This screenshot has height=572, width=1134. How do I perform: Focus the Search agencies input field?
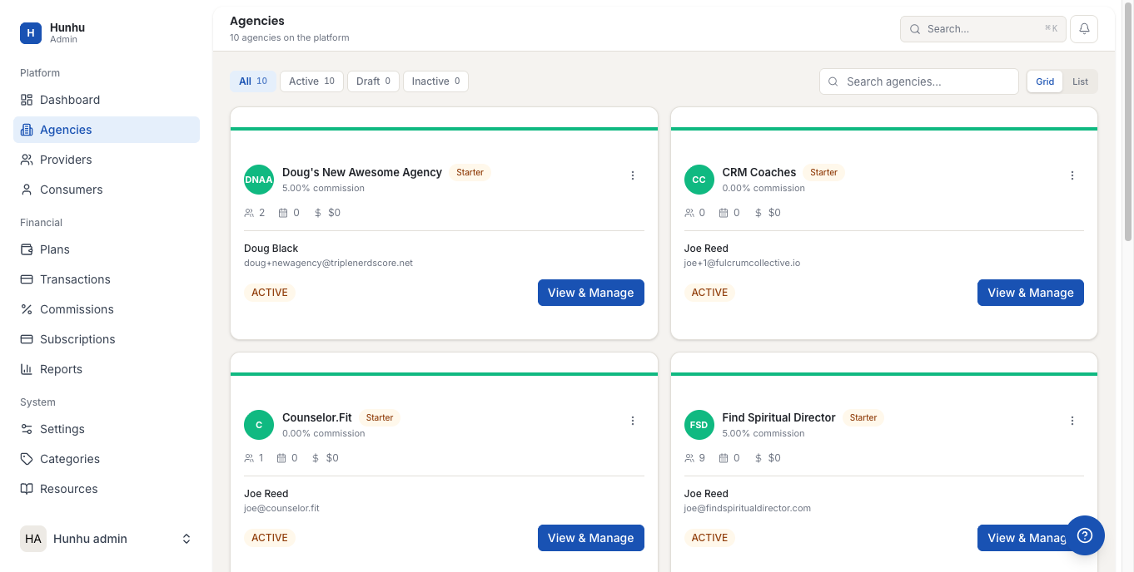tap(919, 81)
